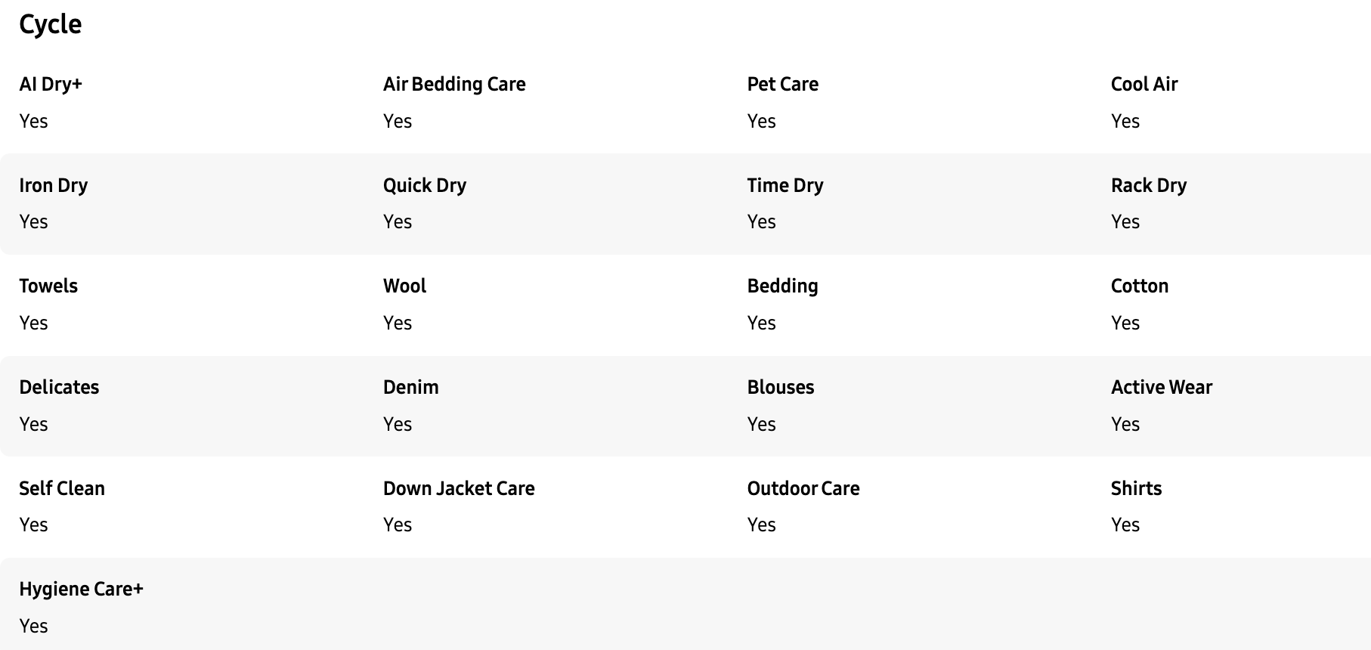This screenshot has width=1371, height=650.
Task: Select the Delicates label
Action: (59, 387)
